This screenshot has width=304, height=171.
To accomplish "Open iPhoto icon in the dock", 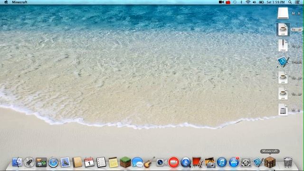I will click(210, 162).
